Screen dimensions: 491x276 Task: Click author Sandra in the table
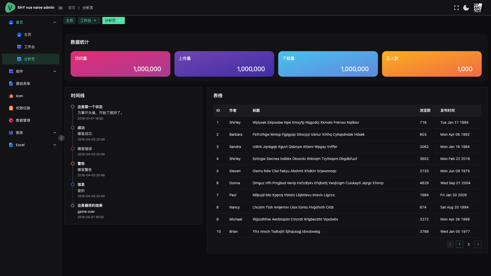coord(235,147)
